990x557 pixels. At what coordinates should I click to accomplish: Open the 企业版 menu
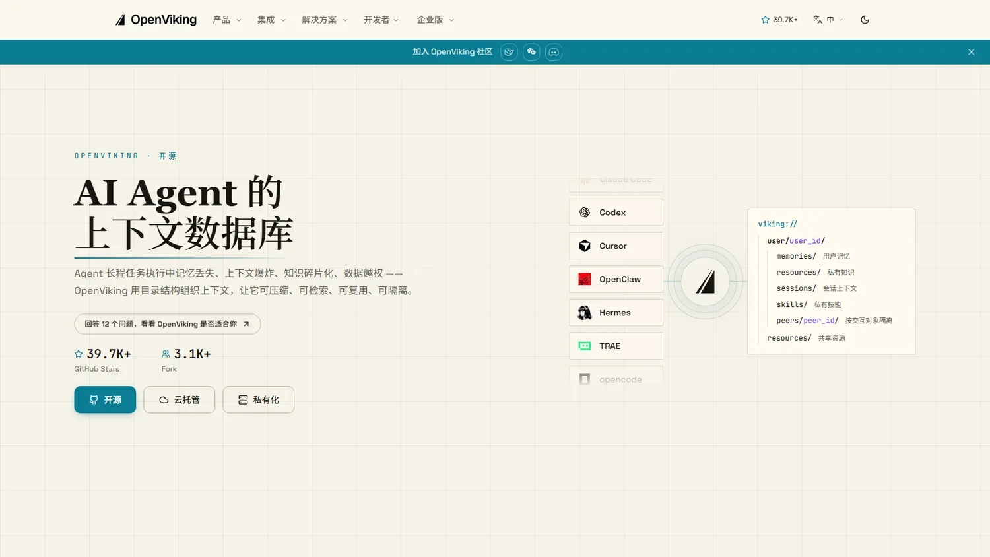point(435,20)
